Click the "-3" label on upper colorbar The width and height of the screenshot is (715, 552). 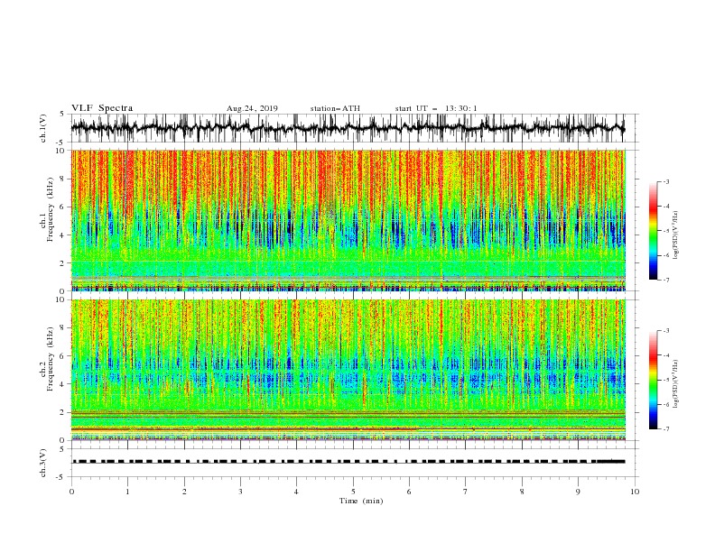666,181
